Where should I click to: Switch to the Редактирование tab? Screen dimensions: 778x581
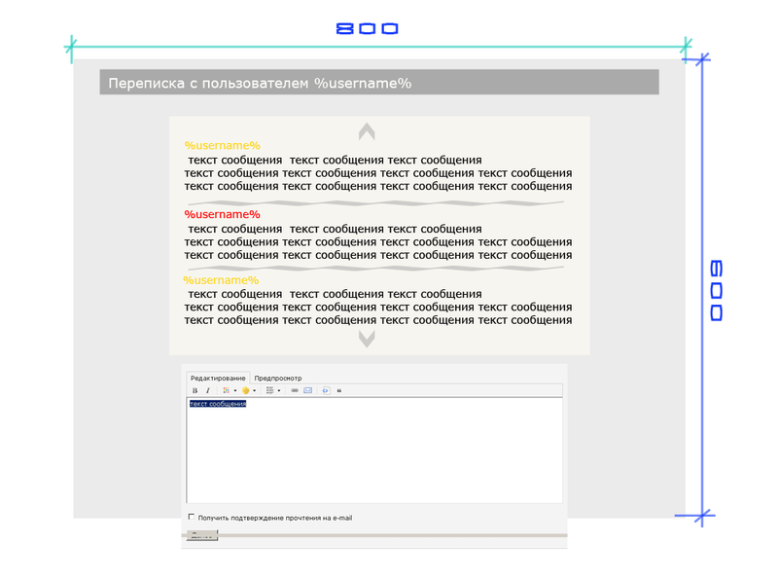[218, 378]
